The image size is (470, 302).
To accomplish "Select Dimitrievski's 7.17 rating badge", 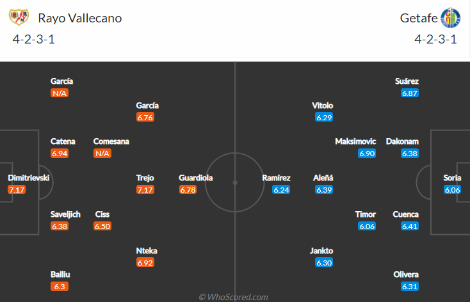I will [17, 189].
